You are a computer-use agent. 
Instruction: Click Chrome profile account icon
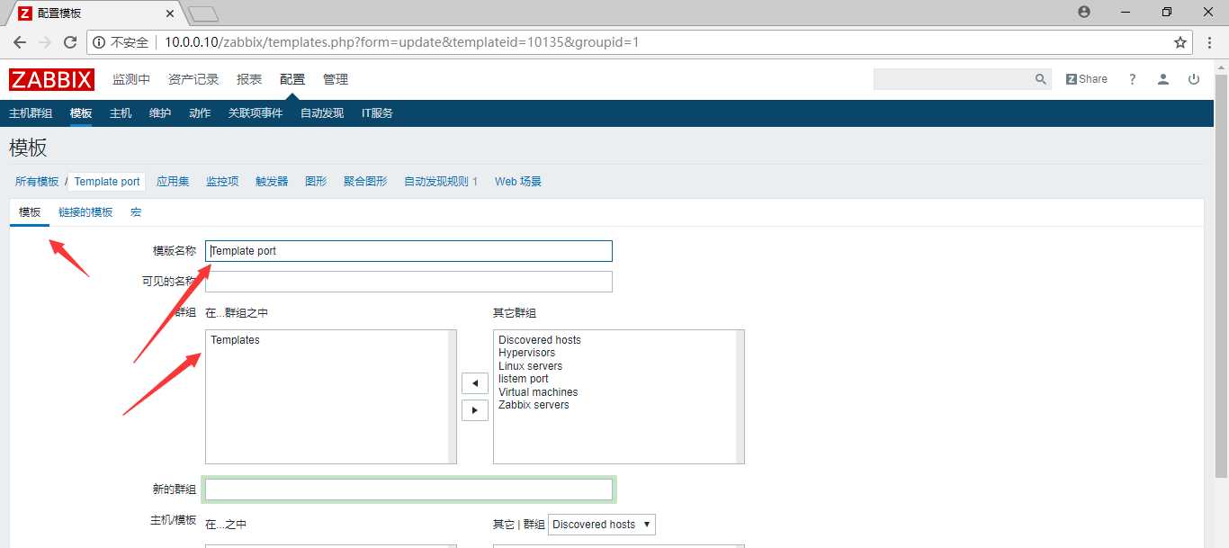[x=1083, y=12]
